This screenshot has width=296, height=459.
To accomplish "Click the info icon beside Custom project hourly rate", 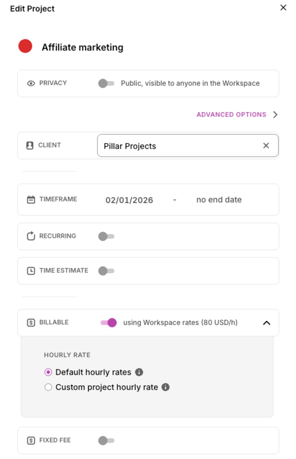I will coord(166,387).
